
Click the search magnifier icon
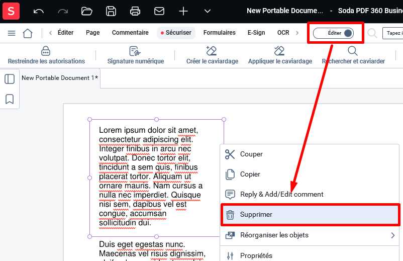(x=372, y=33)
